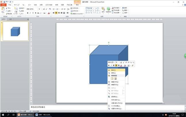Screen dimensions: 186x117
Task: Select the slide 1 thumbnail with the blue cube
Action: click(16, 31)
